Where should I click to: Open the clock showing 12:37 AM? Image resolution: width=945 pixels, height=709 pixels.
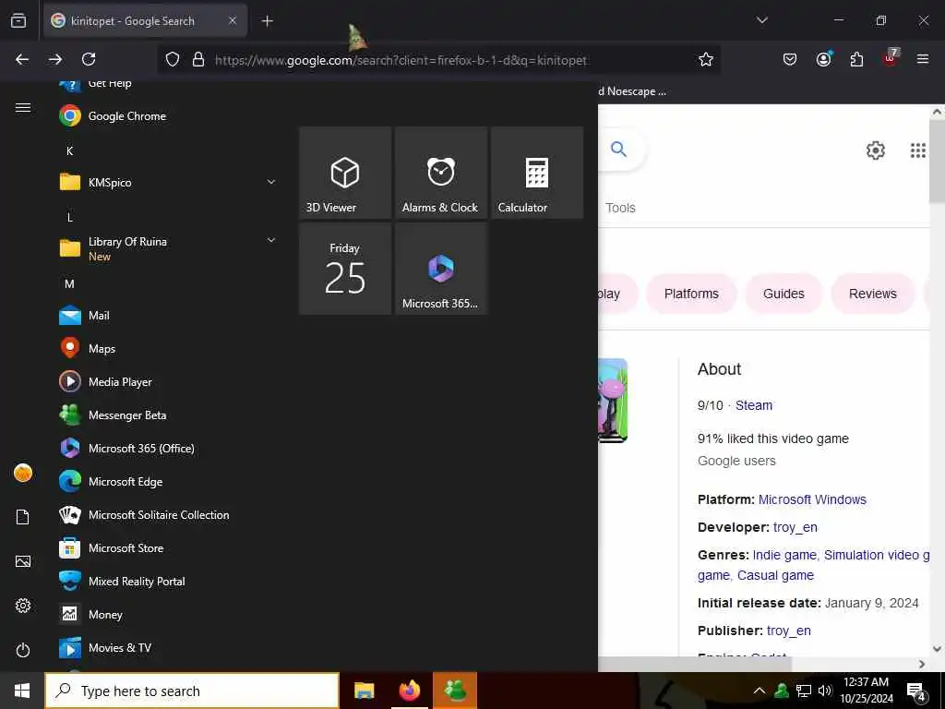click(x=867, y=691)
